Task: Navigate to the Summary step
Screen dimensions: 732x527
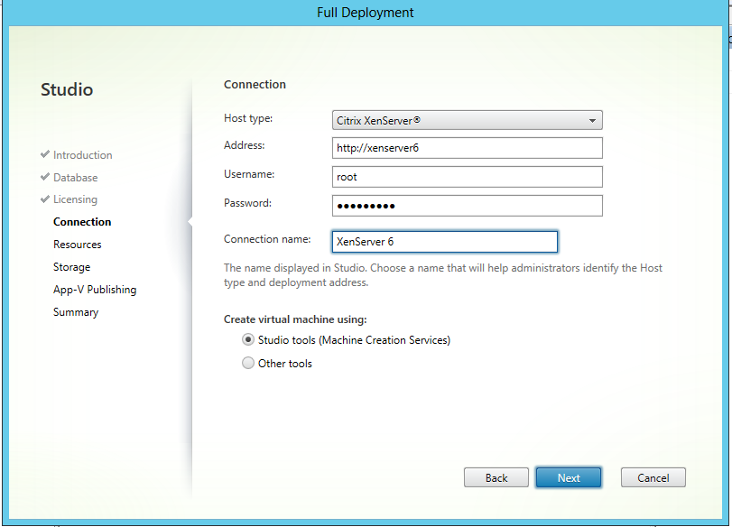Action: (x=76, y=312)
